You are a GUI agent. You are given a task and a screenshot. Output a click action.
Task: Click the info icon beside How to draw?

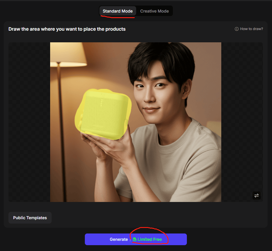tap(237, 29)
